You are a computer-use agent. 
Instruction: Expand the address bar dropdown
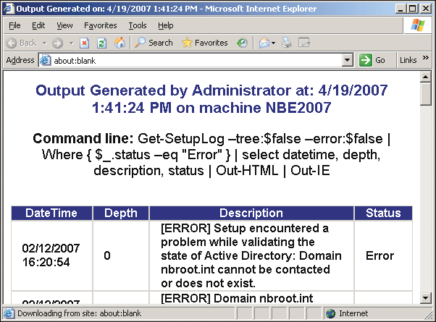tap(348, 60)
